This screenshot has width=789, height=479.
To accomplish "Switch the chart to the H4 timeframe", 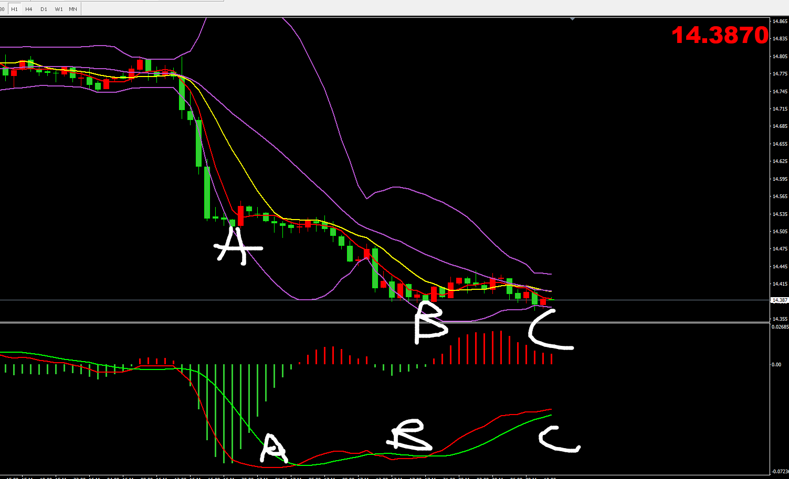I will (28, 9).
